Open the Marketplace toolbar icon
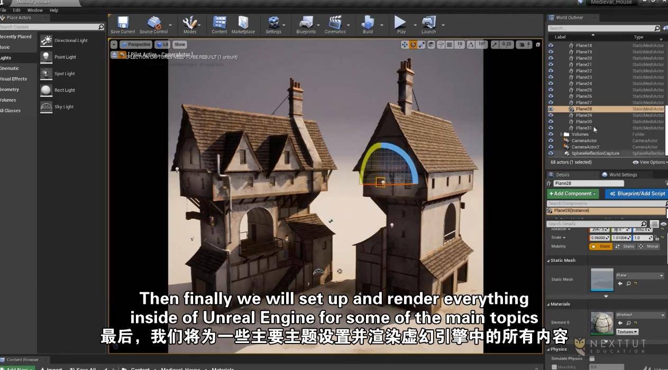Screen dimensions: 668x370 point(243,25)
